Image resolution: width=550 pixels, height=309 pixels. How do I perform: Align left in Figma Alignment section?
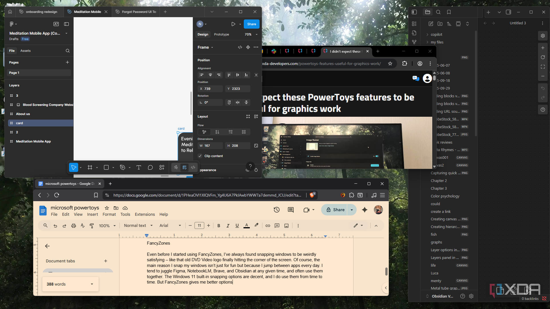click(202, 75)
